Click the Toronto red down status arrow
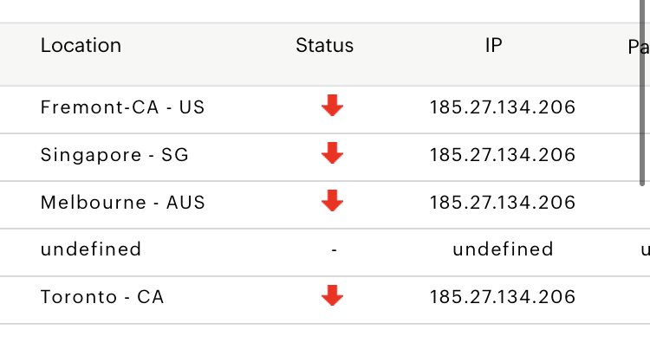The height and width of the screenshot is (349, 650). (332, 295)
